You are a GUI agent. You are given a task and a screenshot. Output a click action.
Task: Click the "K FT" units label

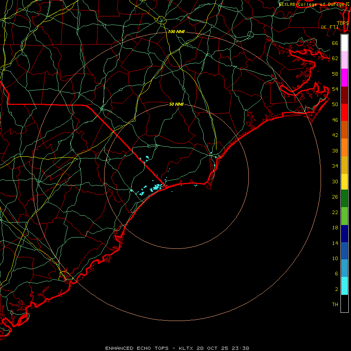coord(330,27)
